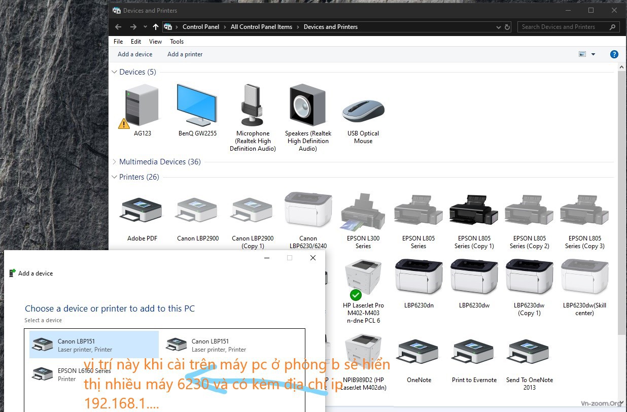Select the Canon LBP6230/6240 printer icon
Viewport: 627px width, 412px height.
pos(308,210)
